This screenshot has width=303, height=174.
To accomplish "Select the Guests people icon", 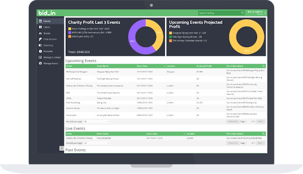I will point(40,33).
